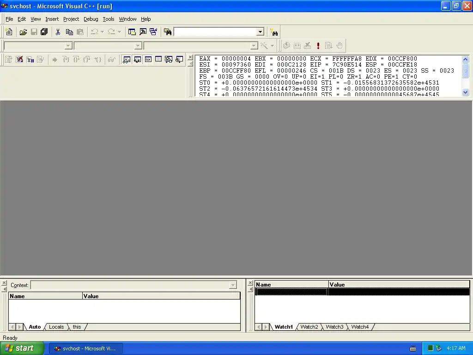Expand the Undo history dropdown arrow
This screenshot has height=355, width=473.
[102, 32]
